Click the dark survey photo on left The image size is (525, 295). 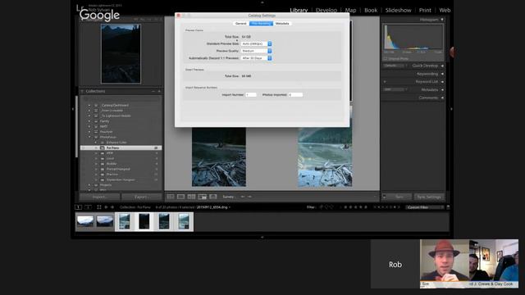pos(219,157)
